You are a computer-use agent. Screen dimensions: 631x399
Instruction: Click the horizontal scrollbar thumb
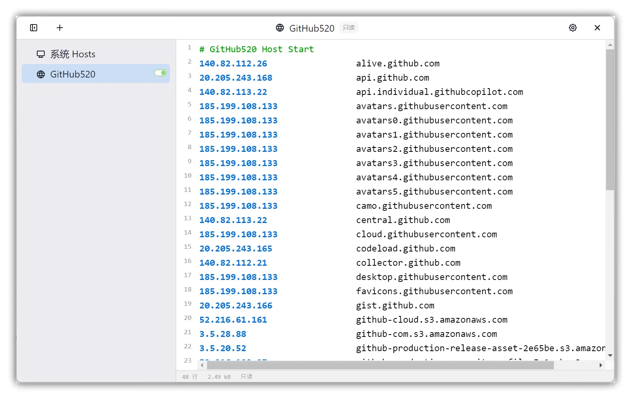380,365
